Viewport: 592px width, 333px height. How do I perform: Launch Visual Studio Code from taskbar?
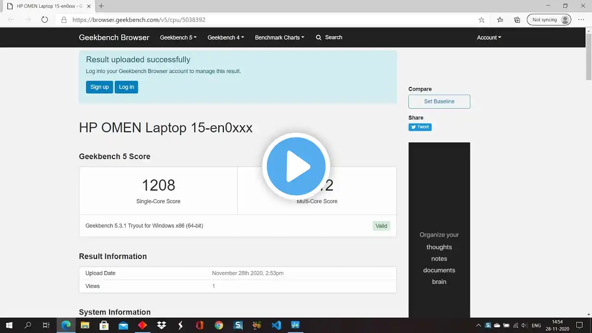click(x=276, y=325)
